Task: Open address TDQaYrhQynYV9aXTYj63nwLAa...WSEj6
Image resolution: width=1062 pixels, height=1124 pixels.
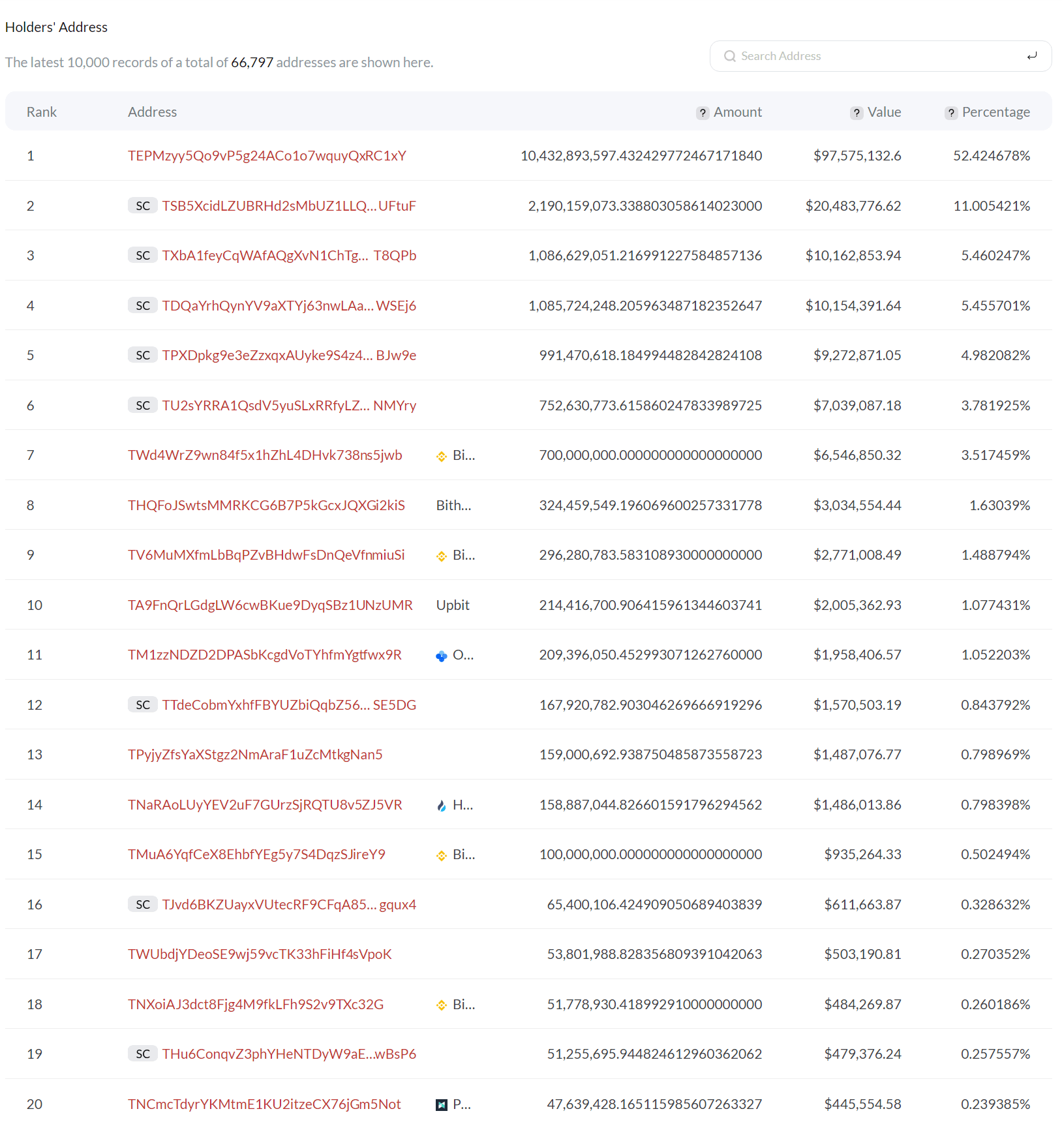Action: (289, 306)
